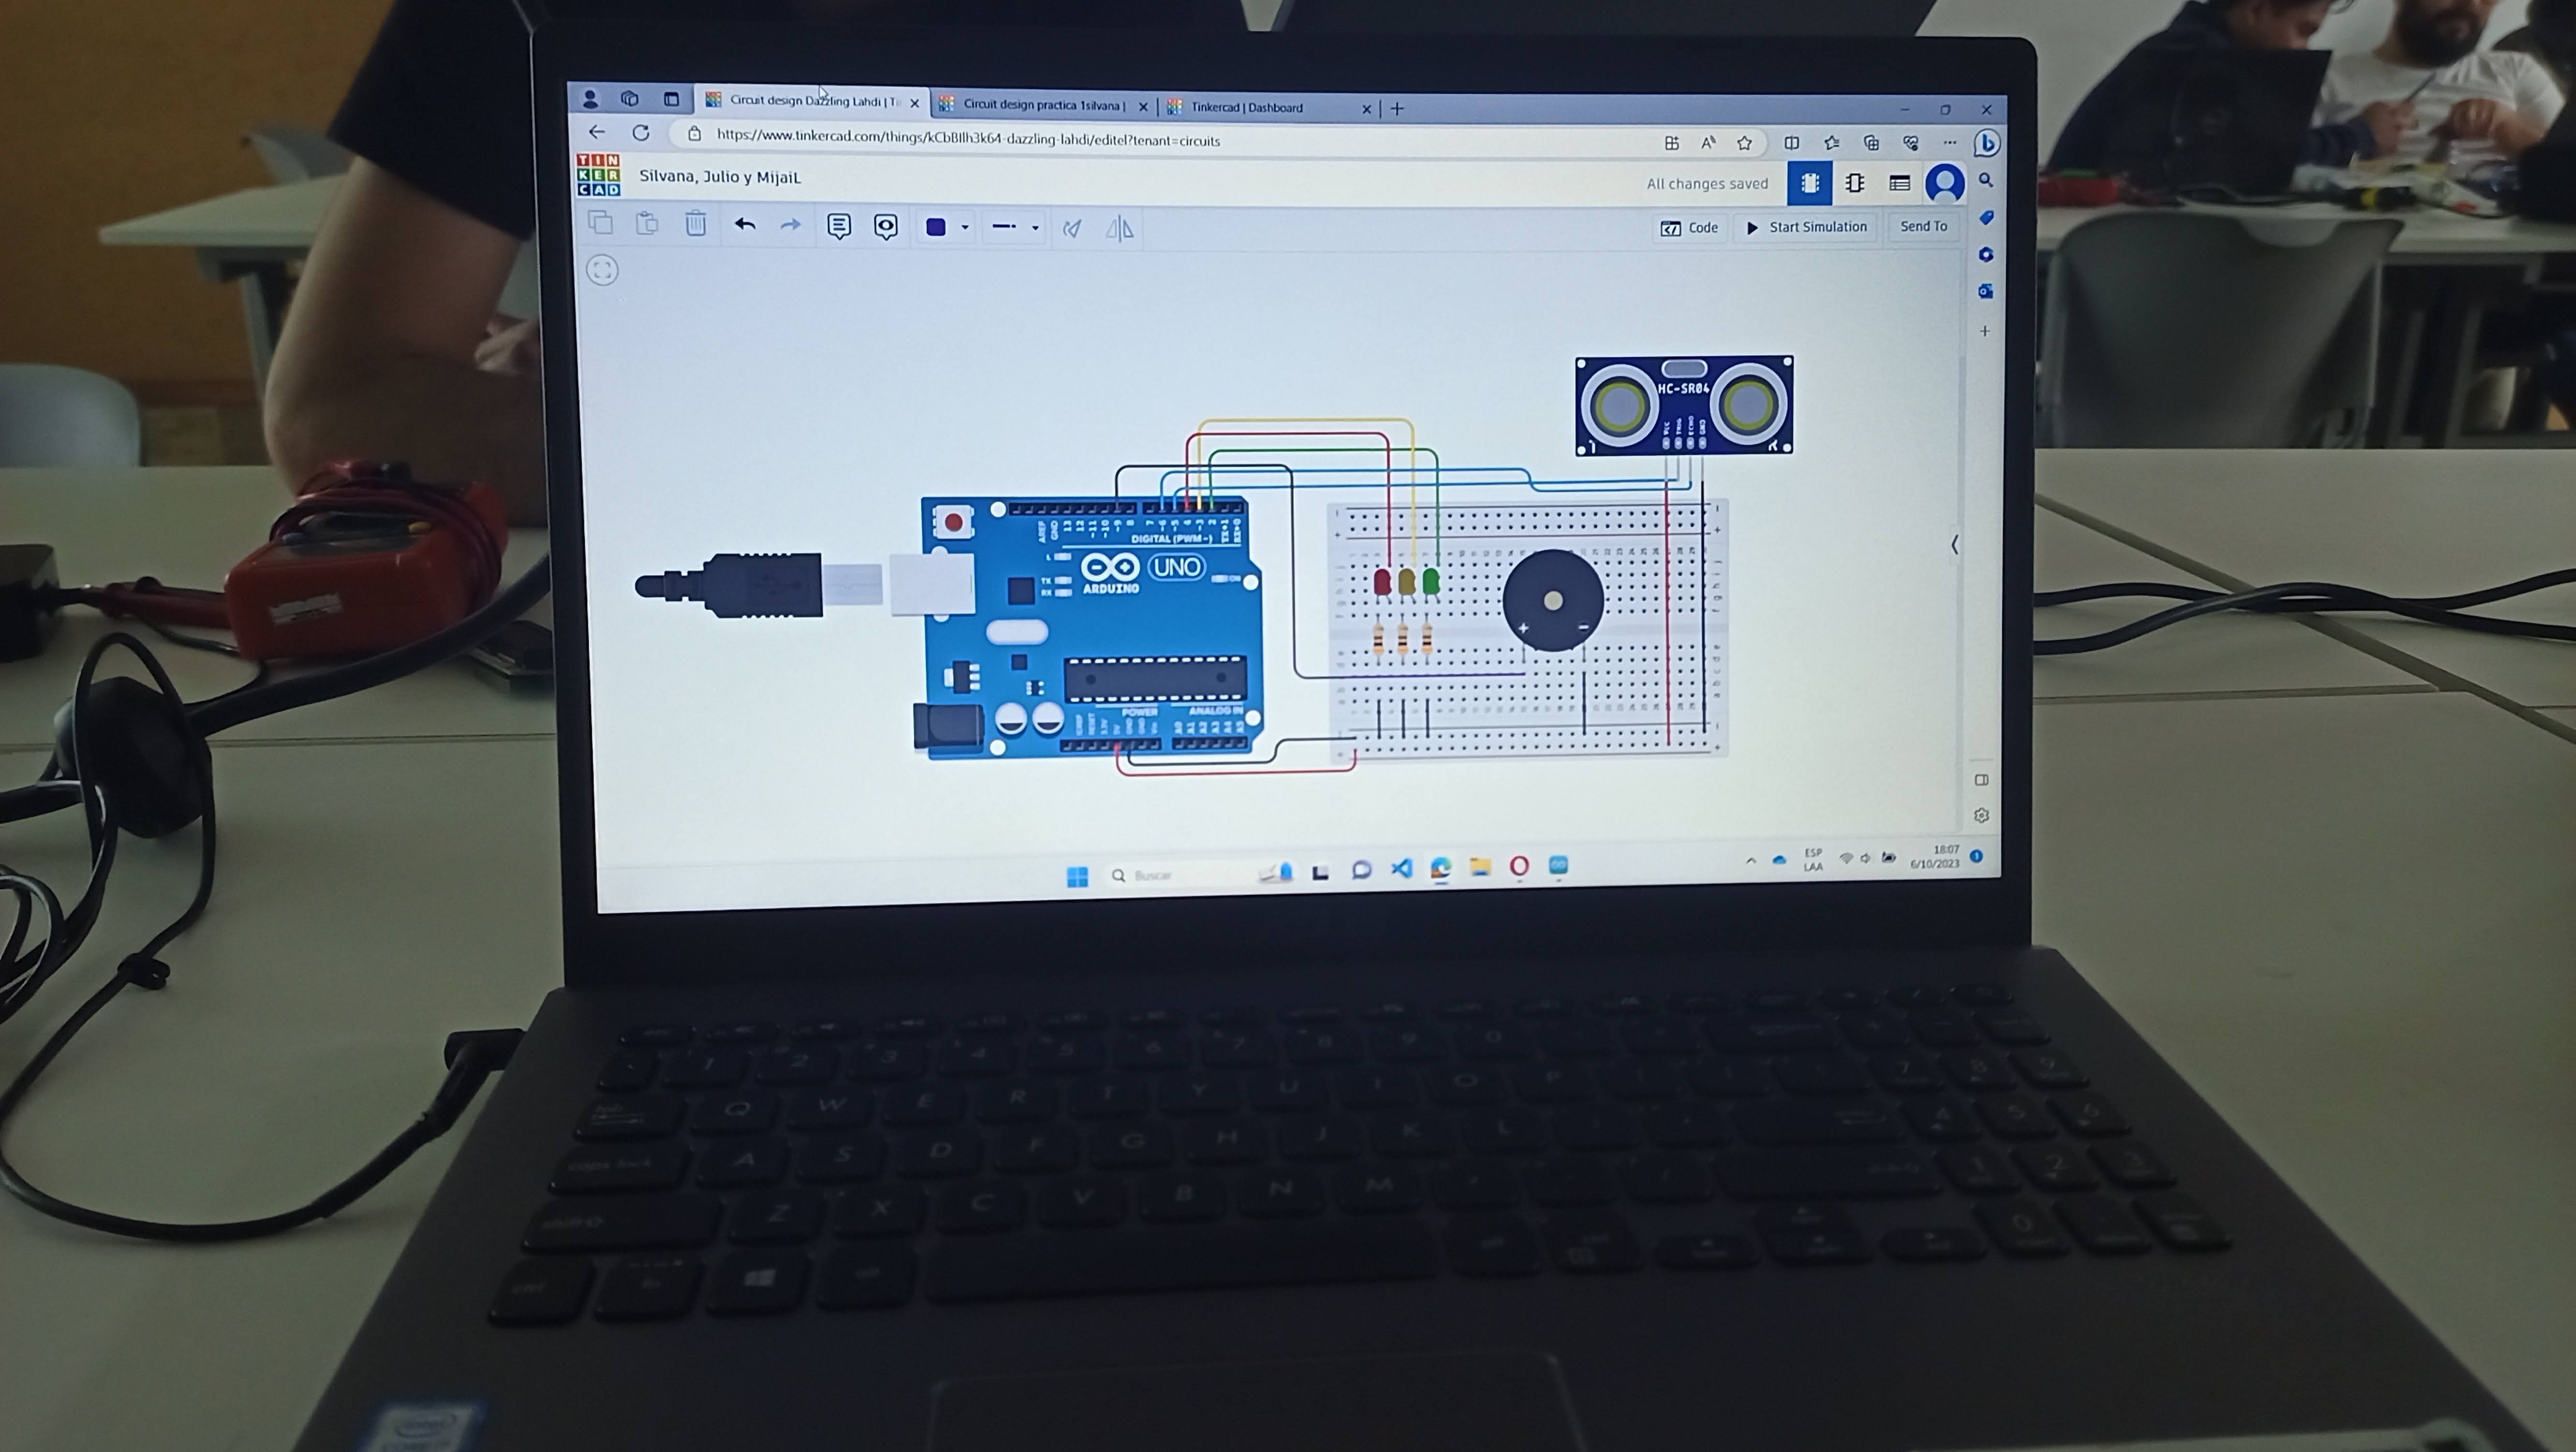The image size is (2576, 1452).
Task: Toggle notes visibility with the eye icon
Action: click(886, 227)
